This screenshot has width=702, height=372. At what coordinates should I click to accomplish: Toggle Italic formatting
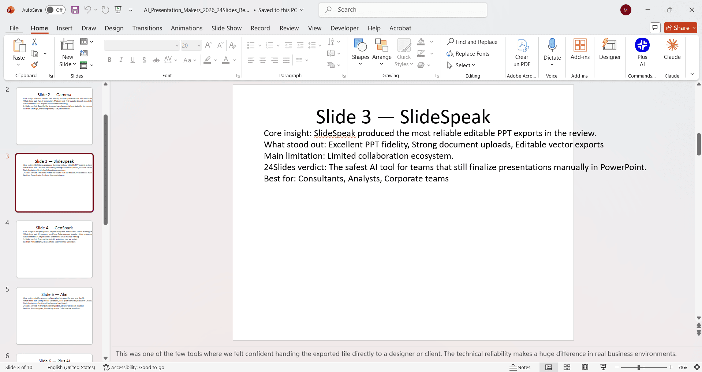121,60
